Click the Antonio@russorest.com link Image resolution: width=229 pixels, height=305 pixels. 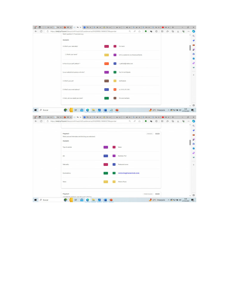[129, 173]
